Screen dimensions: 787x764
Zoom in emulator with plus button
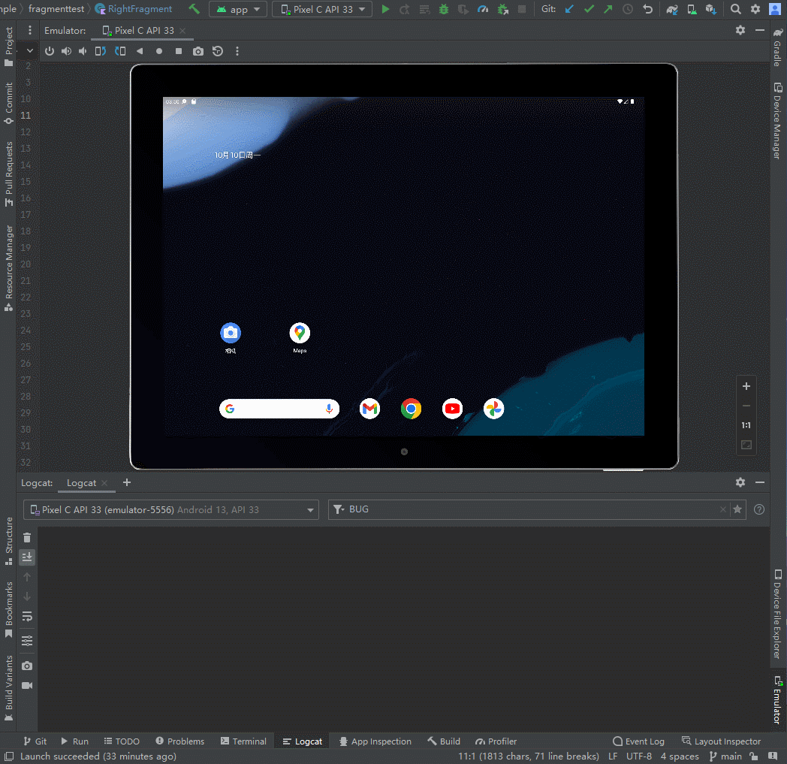[746, 386]
